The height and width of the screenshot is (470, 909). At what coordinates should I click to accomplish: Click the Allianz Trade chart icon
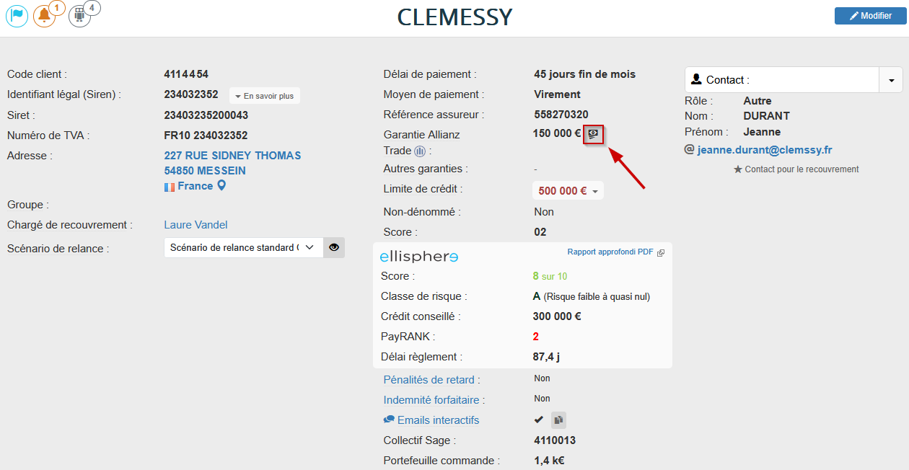pos(421,151)
